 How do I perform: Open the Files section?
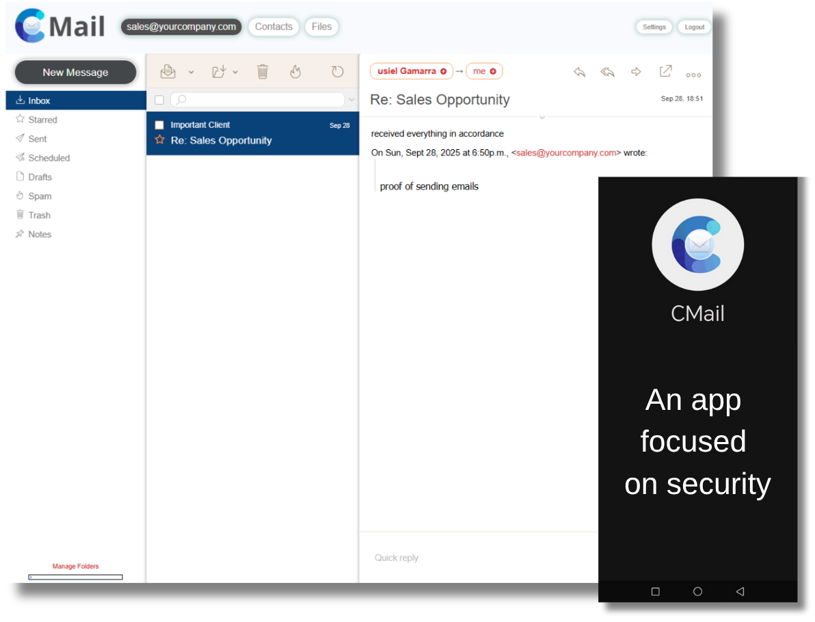[x=321, y=27]
